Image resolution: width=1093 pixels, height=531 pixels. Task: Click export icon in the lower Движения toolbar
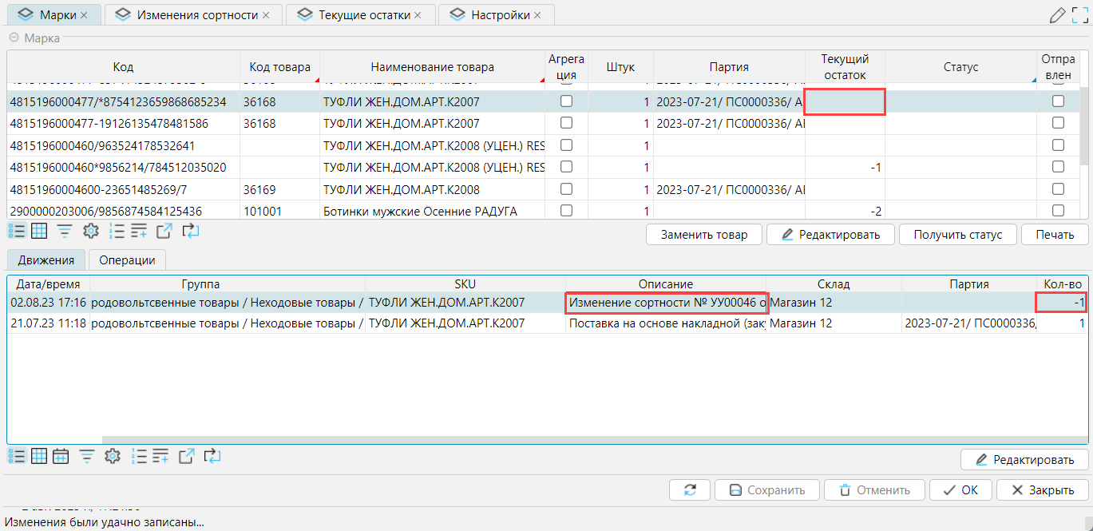[x=186, y=456]
